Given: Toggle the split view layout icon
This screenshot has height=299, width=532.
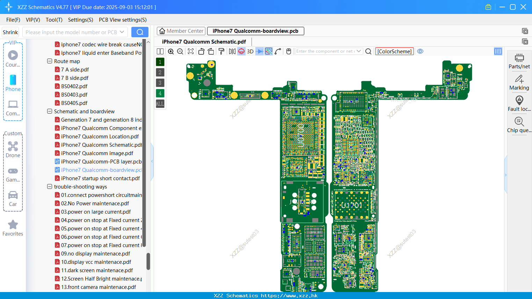Looking at the screenshot, I should click(160, 51).
